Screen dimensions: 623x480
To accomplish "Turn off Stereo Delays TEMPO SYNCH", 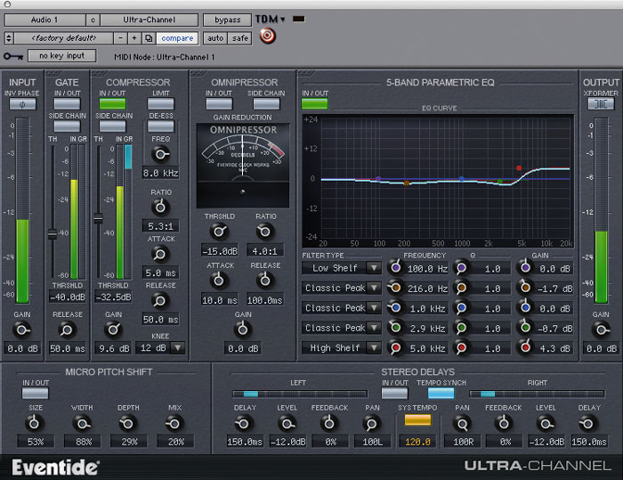I will point(440,393).
